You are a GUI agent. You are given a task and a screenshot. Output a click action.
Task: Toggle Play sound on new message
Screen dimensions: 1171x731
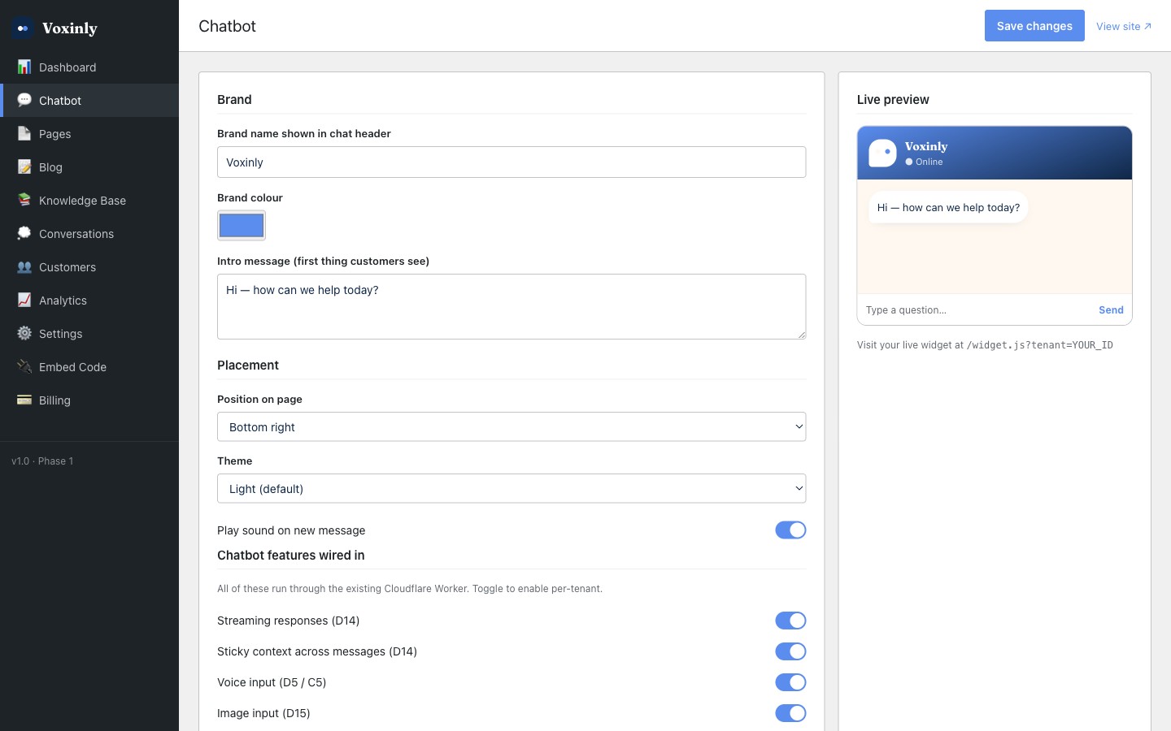(790, 530)
